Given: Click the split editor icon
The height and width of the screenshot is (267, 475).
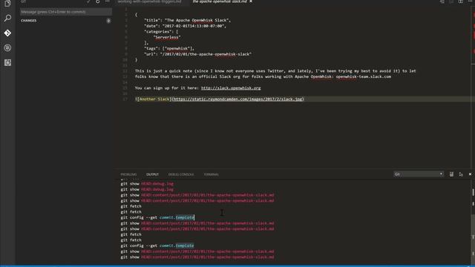Looking at the screenshot, I should pyautogui.click(x=460, y=1).
